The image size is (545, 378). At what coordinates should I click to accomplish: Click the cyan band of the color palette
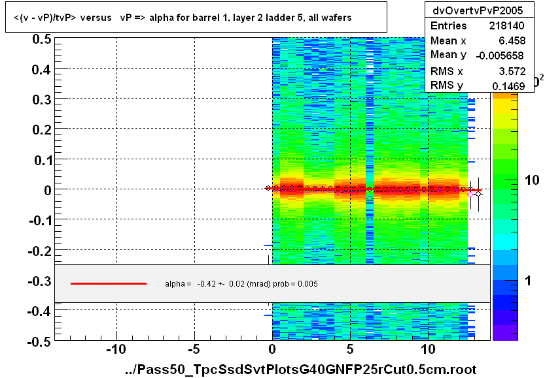505,242
